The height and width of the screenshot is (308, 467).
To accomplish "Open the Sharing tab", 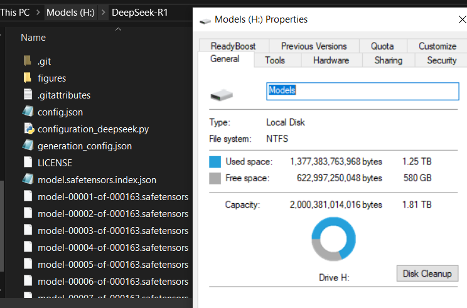I will click(389, 60).
